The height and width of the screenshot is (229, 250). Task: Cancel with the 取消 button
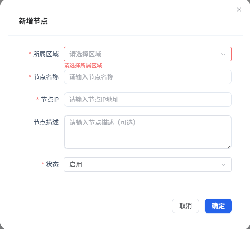point(186,206)
